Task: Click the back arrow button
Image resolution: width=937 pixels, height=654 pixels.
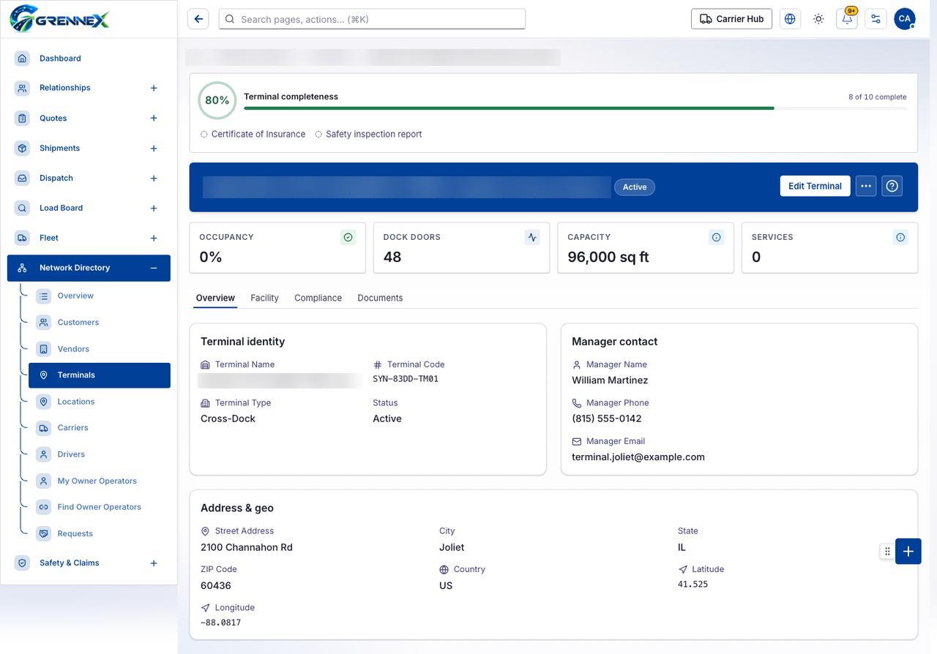Action: coord(198,19)
